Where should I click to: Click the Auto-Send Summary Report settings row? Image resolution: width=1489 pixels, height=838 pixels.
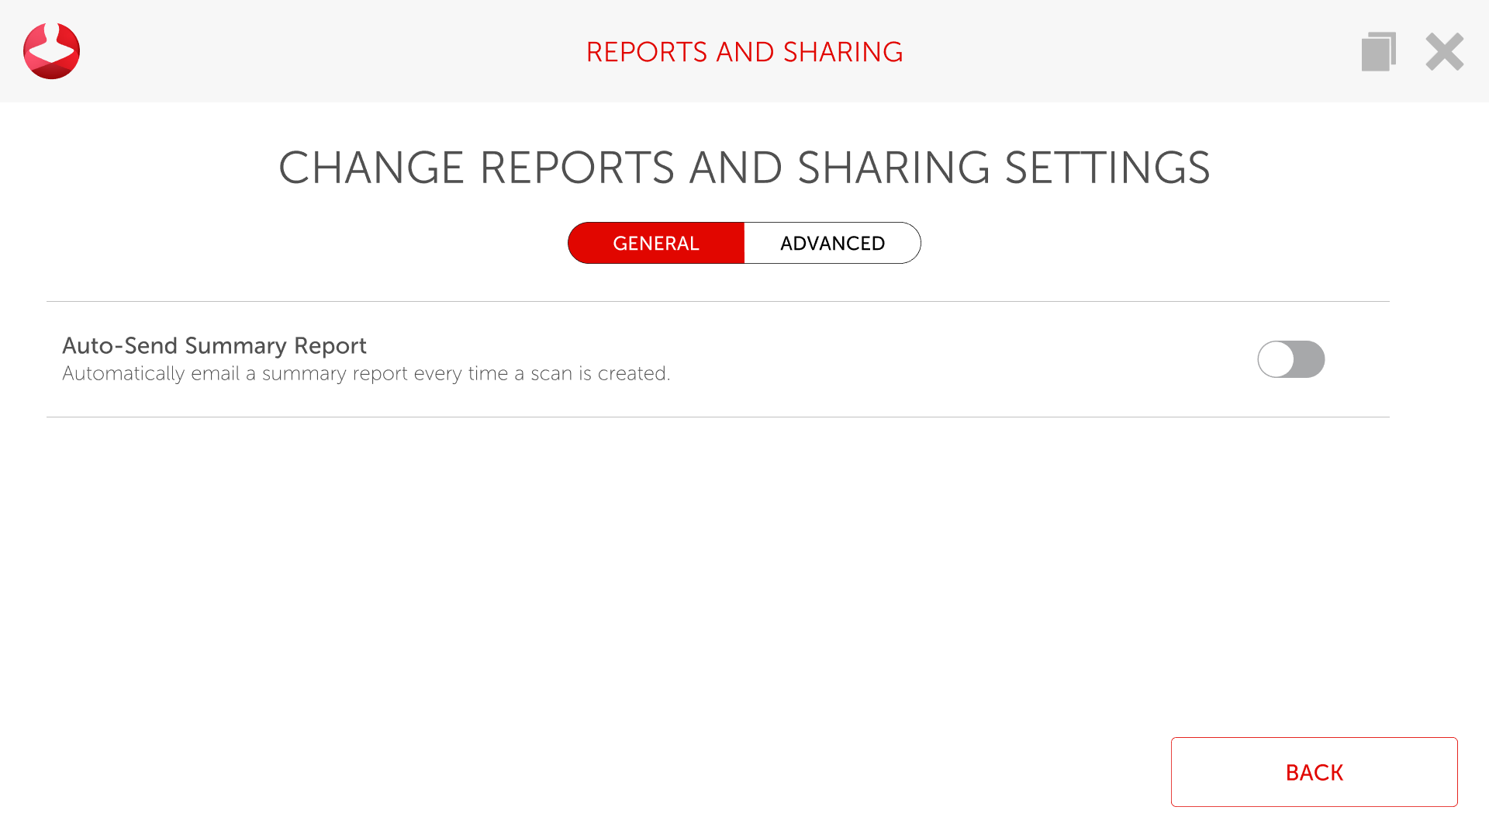(x=717, y=359)
